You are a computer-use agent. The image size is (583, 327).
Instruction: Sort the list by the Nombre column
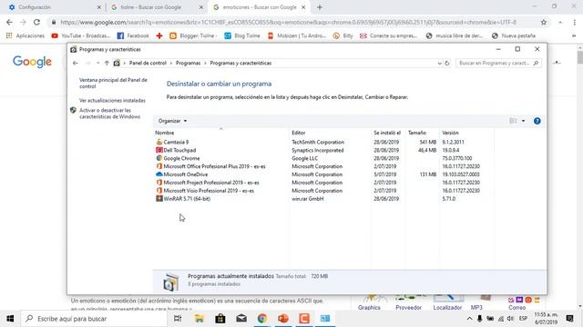(x=164, y=133)
